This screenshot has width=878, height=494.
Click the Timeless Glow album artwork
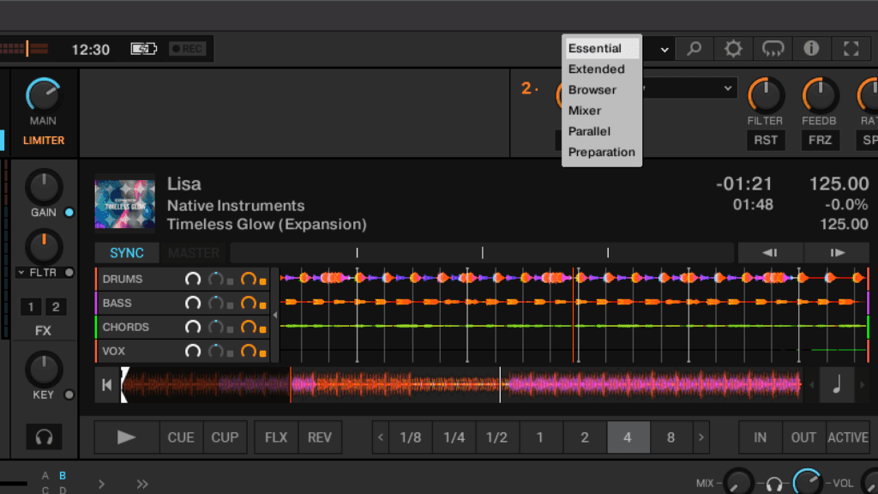point(124,204)
